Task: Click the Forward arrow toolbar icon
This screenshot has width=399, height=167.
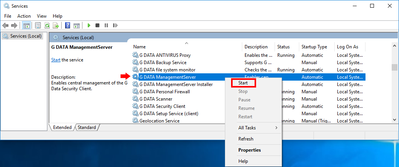Action: click(x=14, y=25)
